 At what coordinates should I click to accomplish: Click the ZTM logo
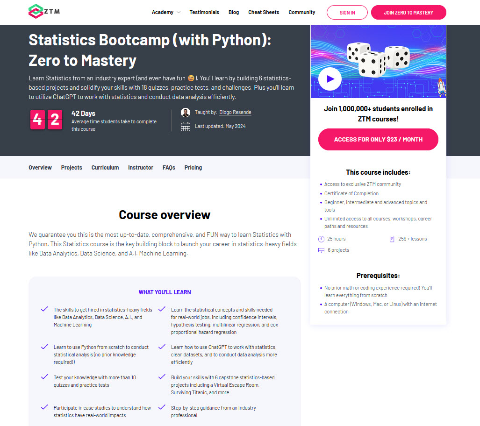tap(44, 11)
